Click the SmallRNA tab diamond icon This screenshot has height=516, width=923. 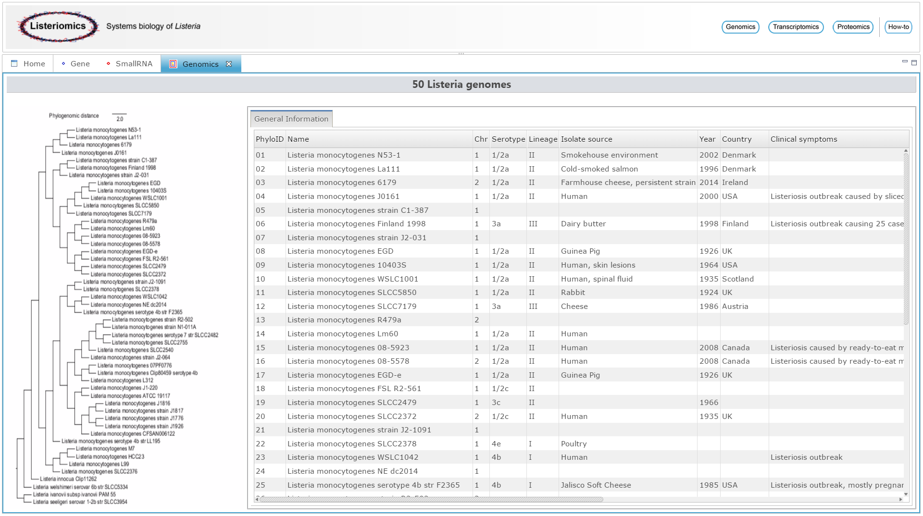[108, 63]
